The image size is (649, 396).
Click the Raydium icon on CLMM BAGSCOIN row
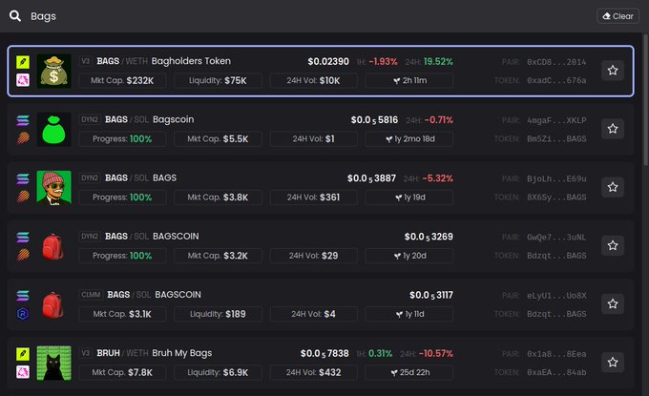tap(23, 314)
